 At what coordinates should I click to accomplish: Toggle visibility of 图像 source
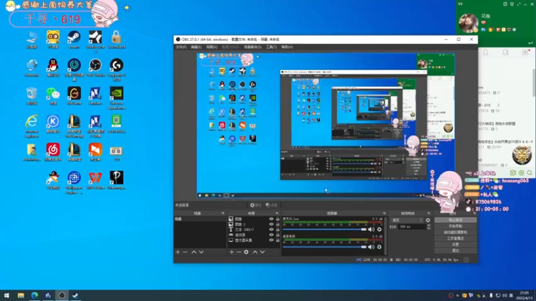[271, 219]
